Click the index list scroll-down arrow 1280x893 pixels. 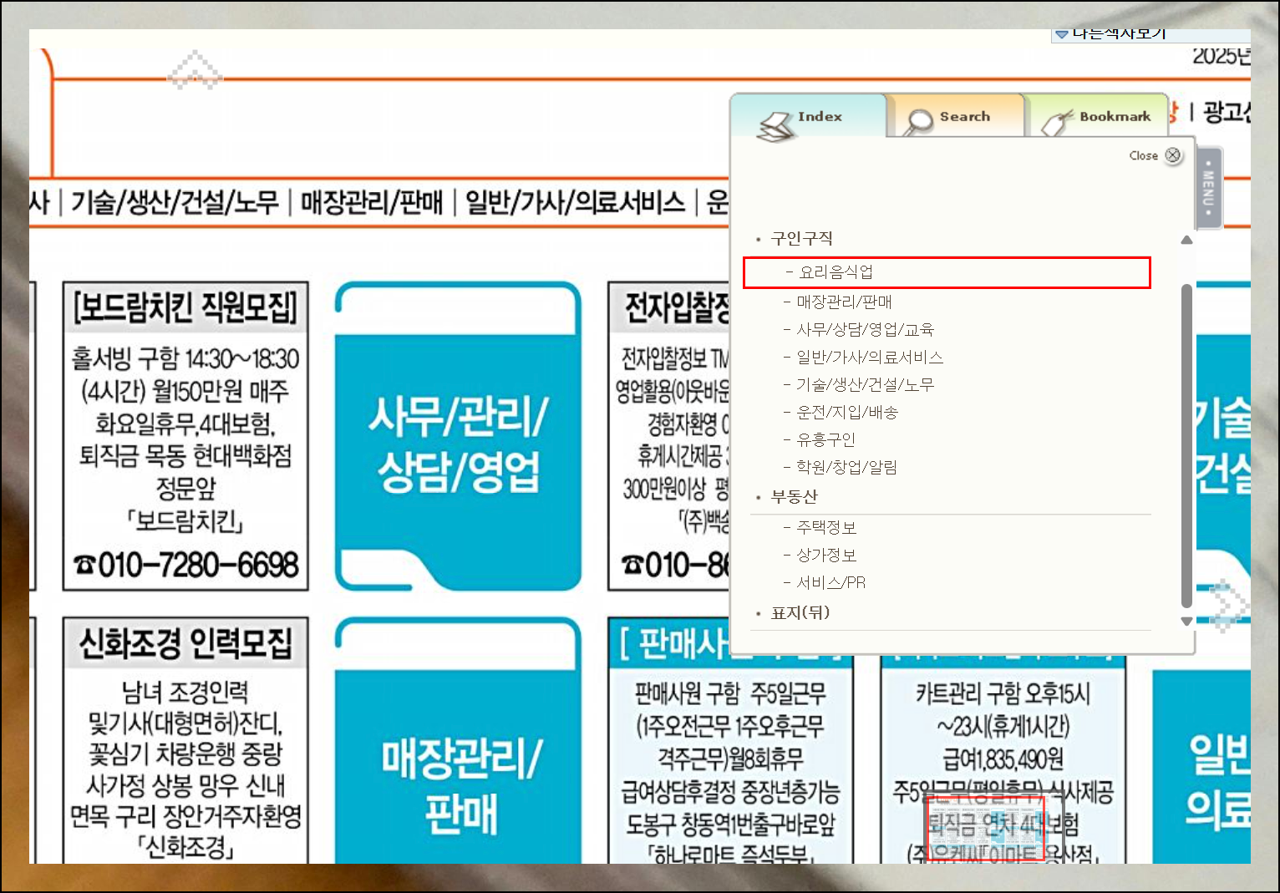[1186, 622]
